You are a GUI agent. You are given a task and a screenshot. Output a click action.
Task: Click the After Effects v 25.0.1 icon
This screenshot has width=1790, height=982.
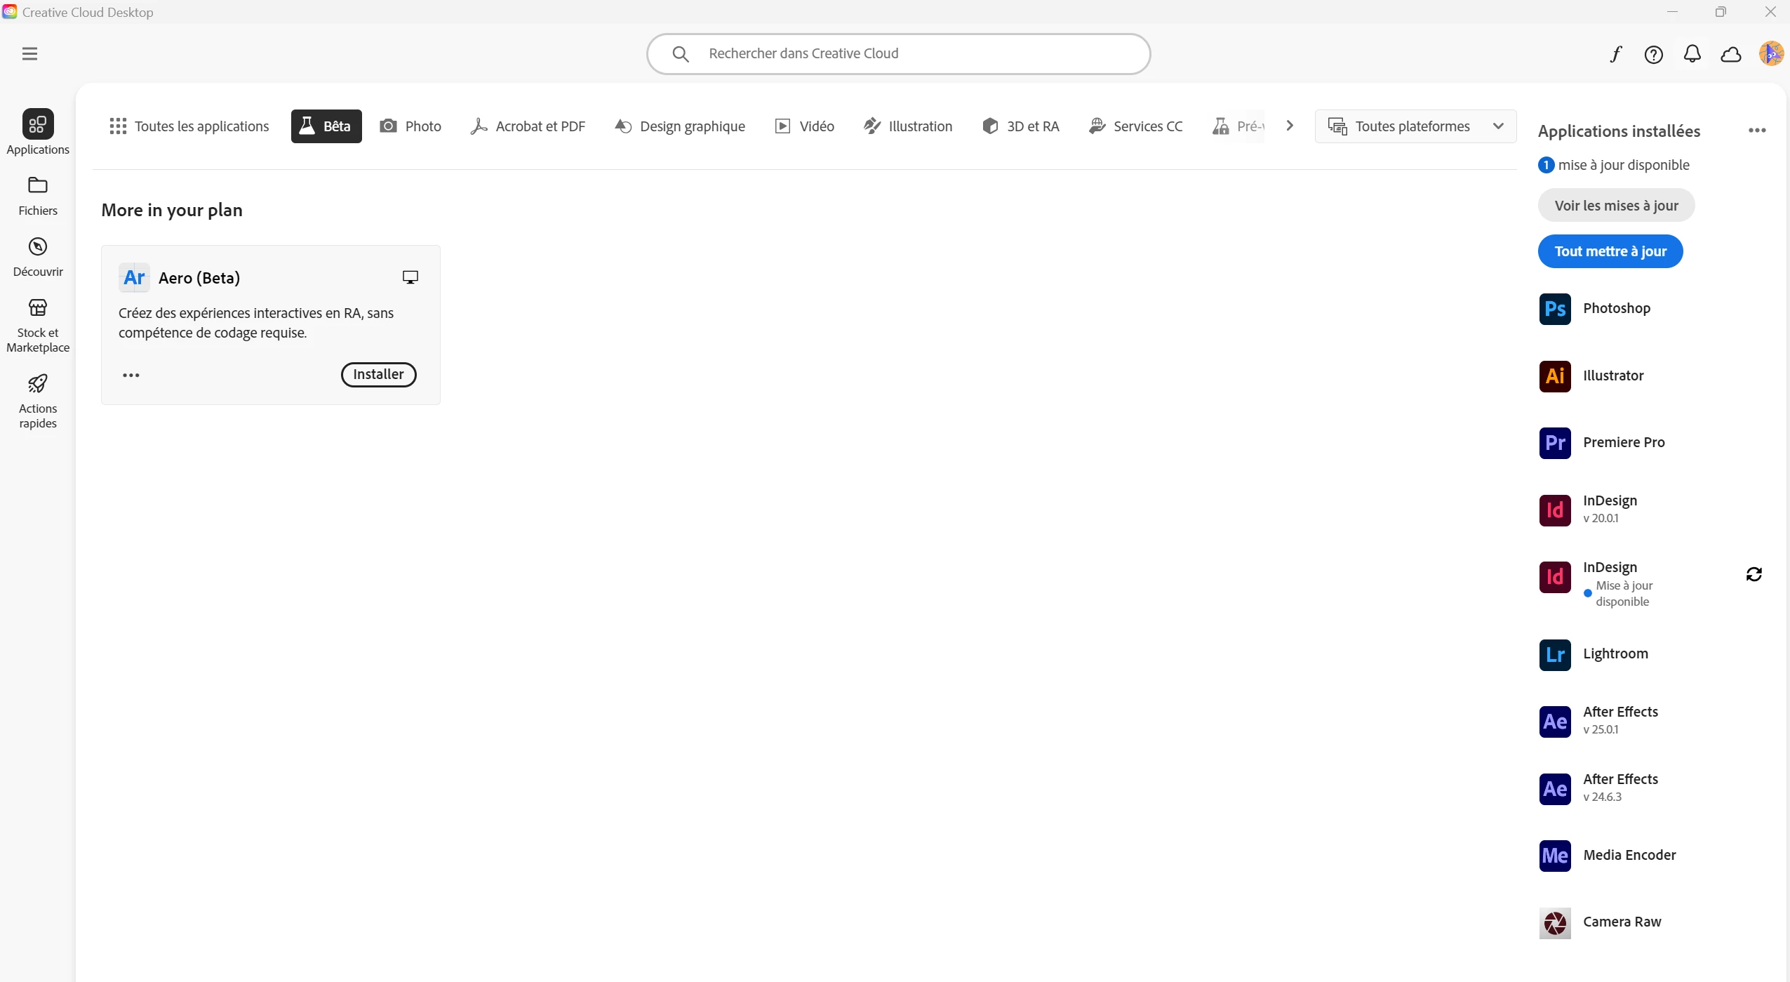point(1554,722)
